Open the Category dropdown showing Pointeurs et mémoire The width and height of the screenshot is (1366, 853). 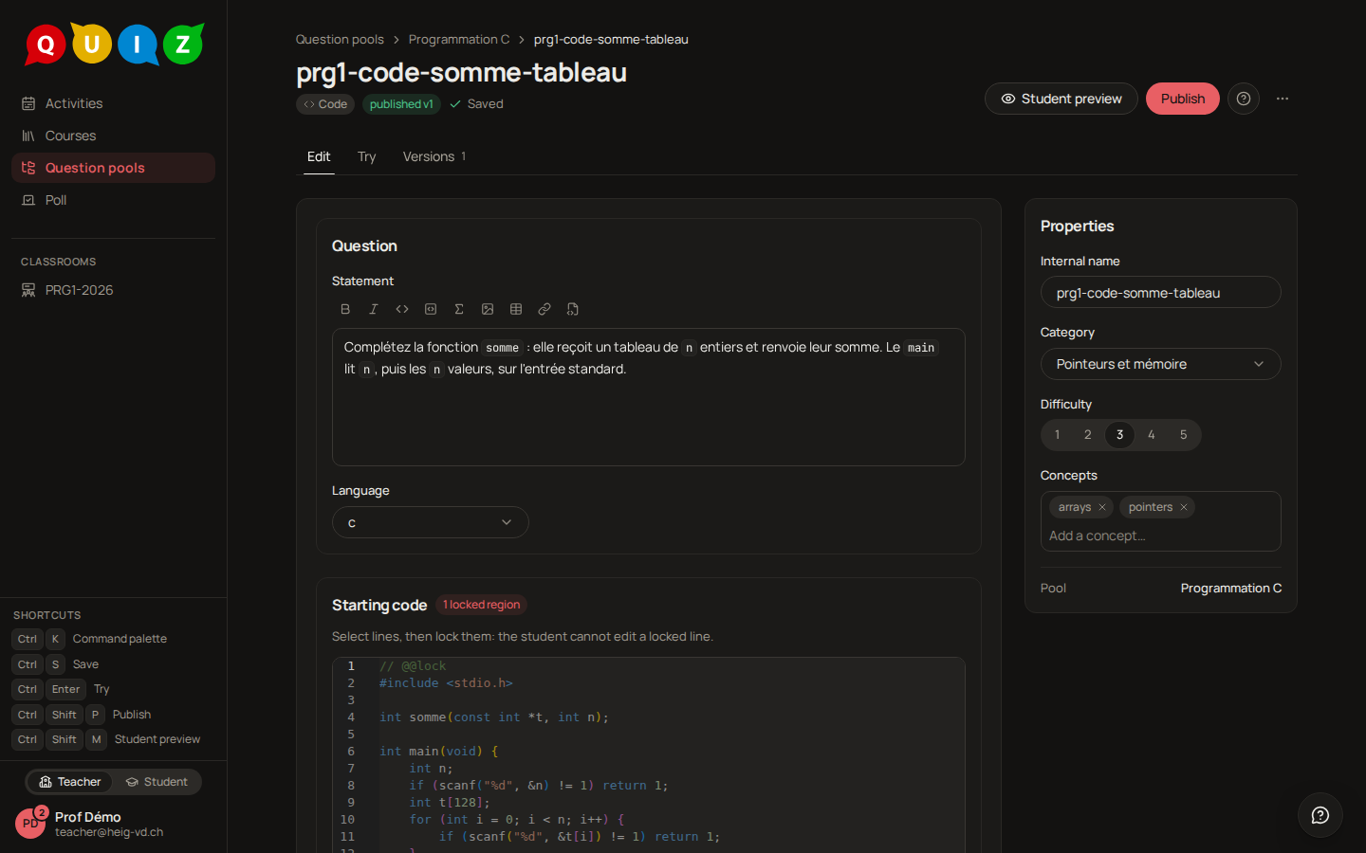pos(1161,364)
